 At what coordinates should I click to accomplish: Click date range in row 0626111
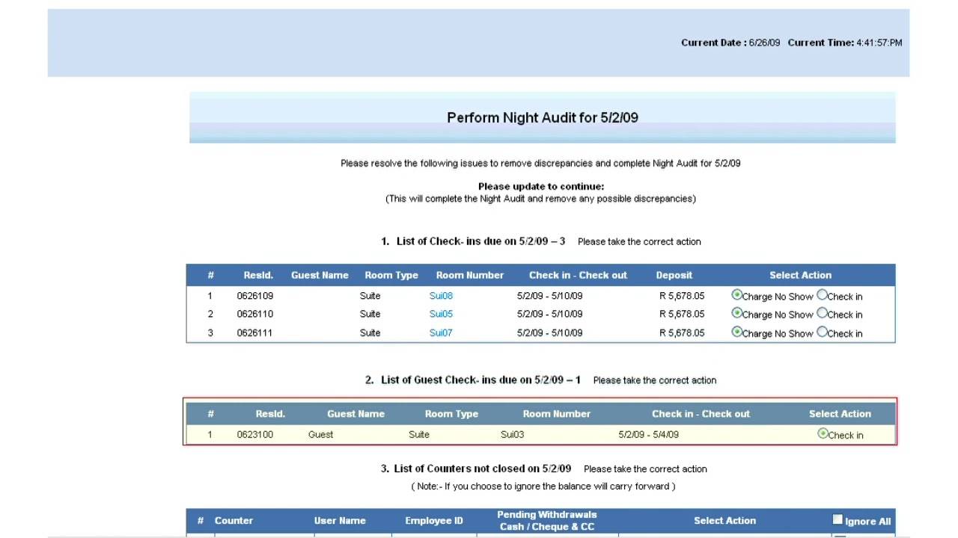(549, 333)
